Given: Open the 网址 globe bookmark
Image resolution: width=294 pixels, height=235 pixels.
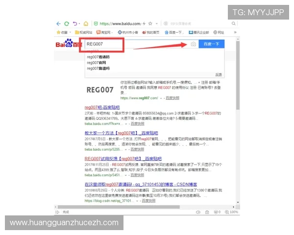Looking at the screenshot, I should tap(219, 32).
